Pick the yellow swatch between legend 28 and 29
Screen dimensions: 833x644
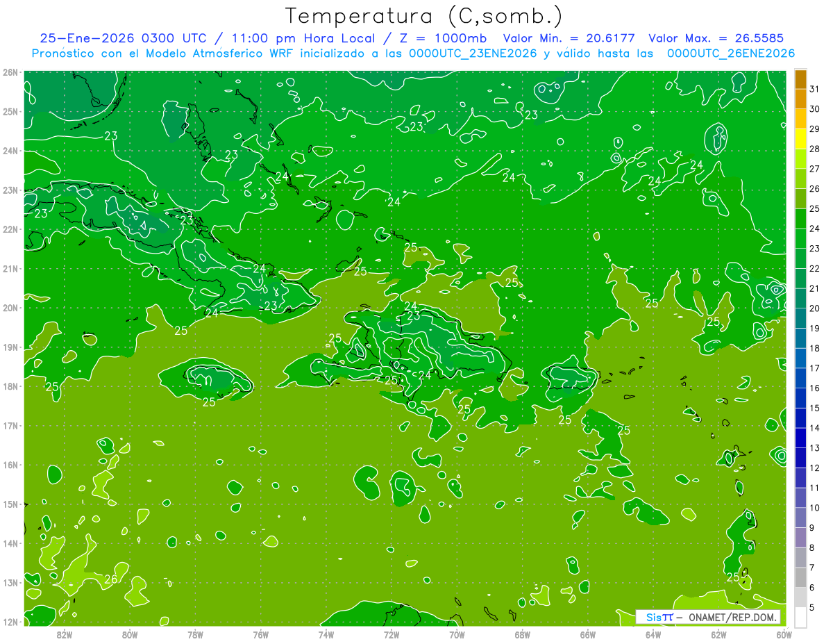[800, 139]
